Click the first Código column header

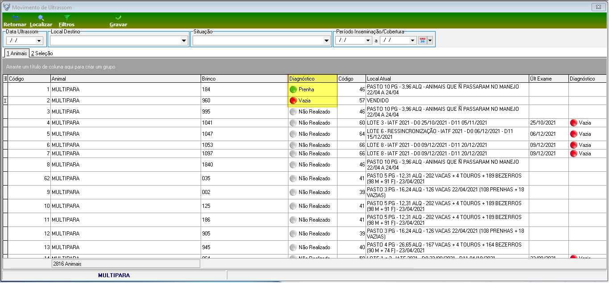coord(29,79)
